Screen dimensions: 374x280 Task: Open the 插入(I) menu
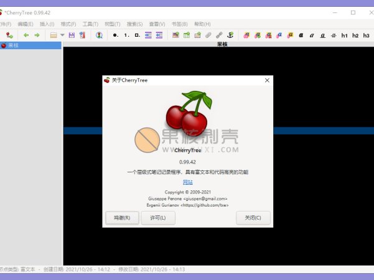[x=47, y=24]
